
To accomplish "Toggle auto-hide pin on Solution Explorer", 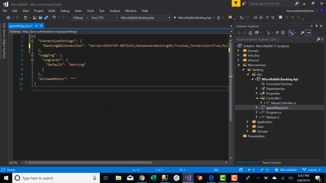I will tap(316, 26).
